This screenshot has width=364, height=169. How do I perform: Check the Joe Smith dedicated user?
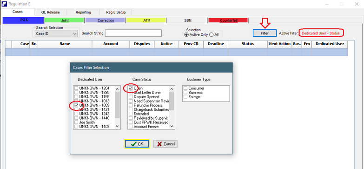tap(76, 122)
